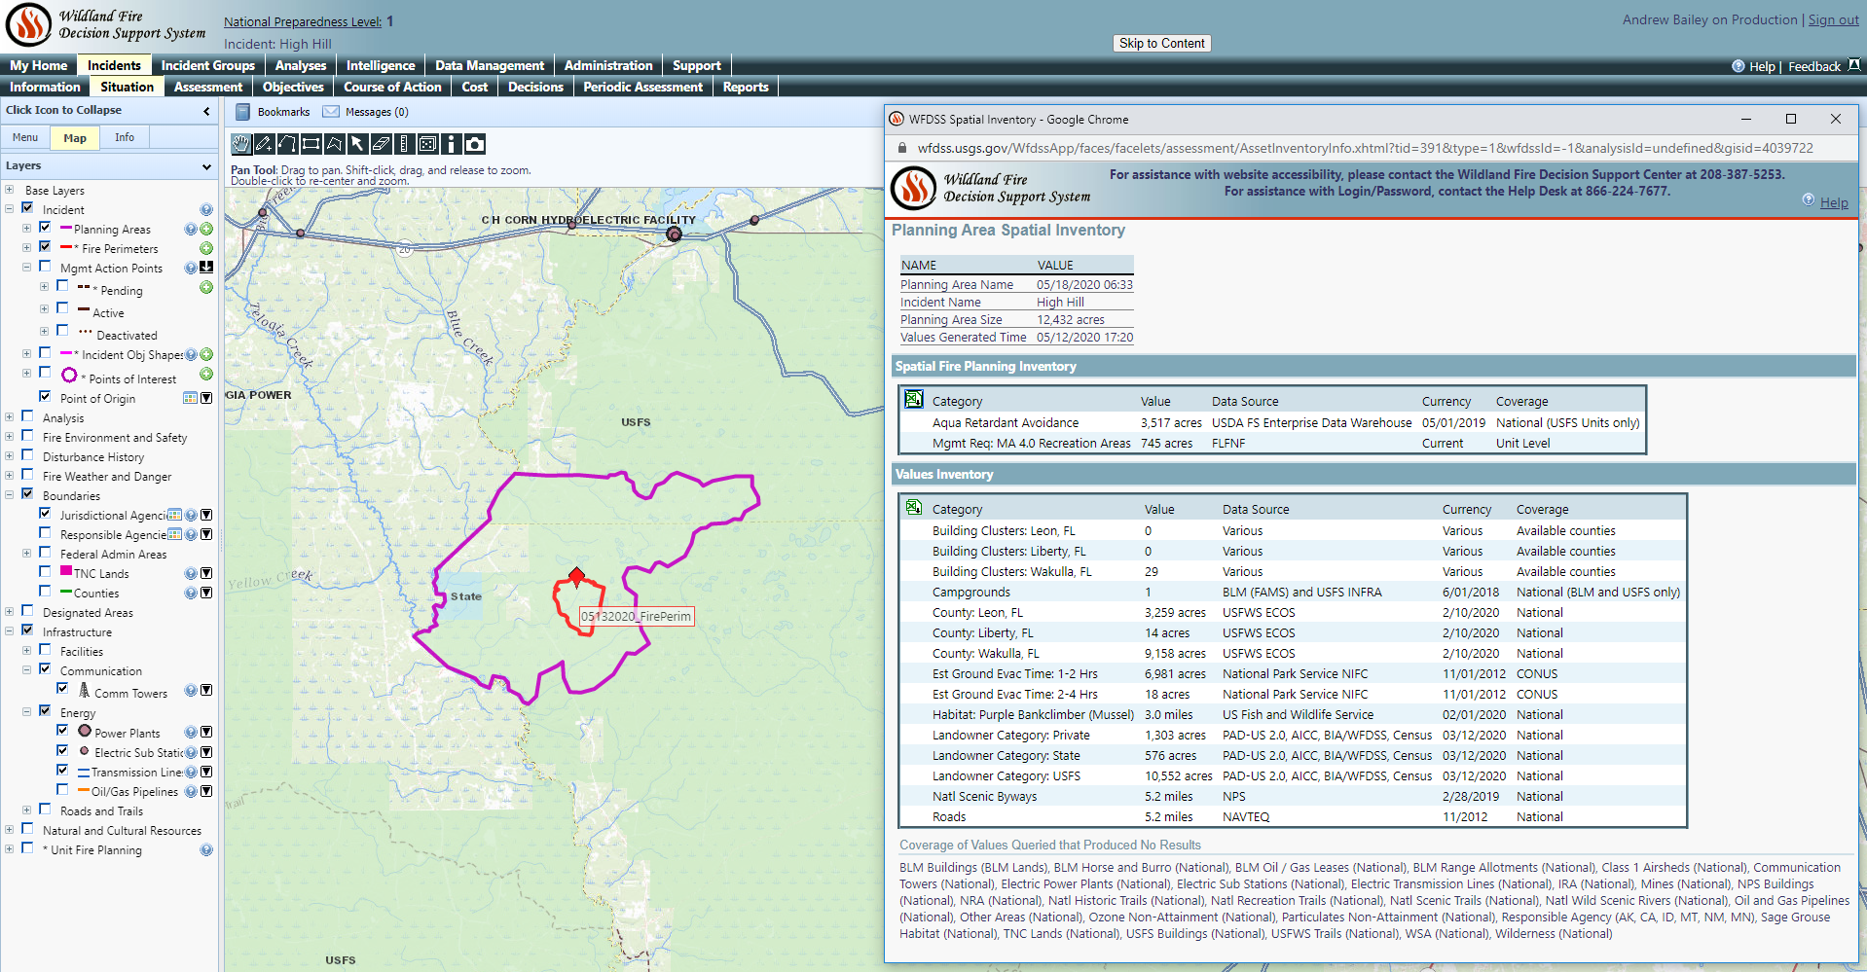Click the 05132020_FirePerim map label
The width and height of the screenshot is (1867, 972).
point(637,616)
